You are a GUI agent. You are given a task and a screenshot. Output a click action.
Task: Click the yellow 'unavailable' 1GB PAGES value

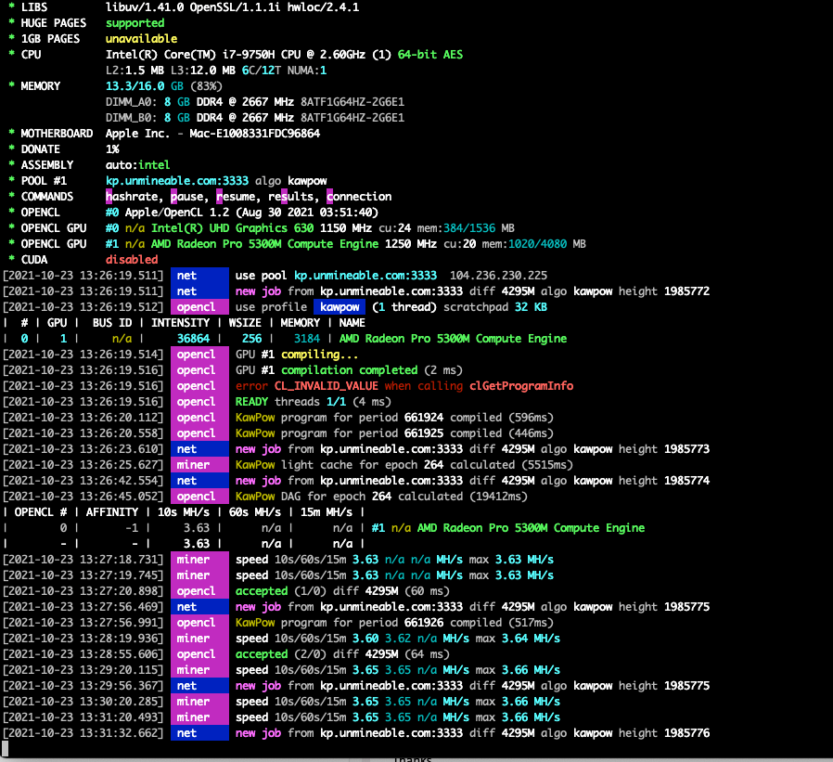pos(141,39)
